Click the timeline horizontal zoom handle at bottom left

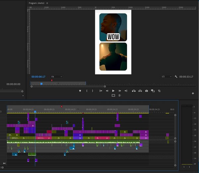point(3,168)
